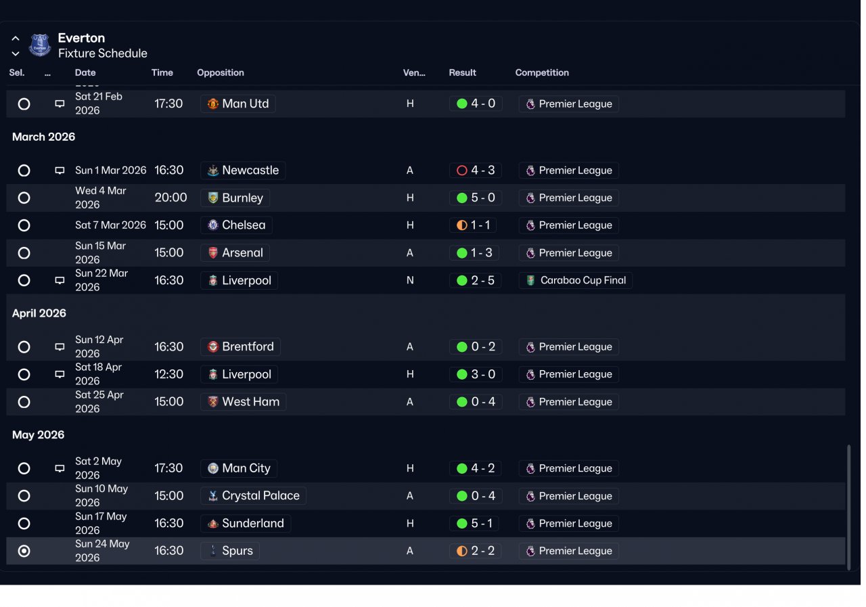This screenshot has height=607, width=866.
Task: Select the Burnley fixture radio button
Action: [24, 198]
